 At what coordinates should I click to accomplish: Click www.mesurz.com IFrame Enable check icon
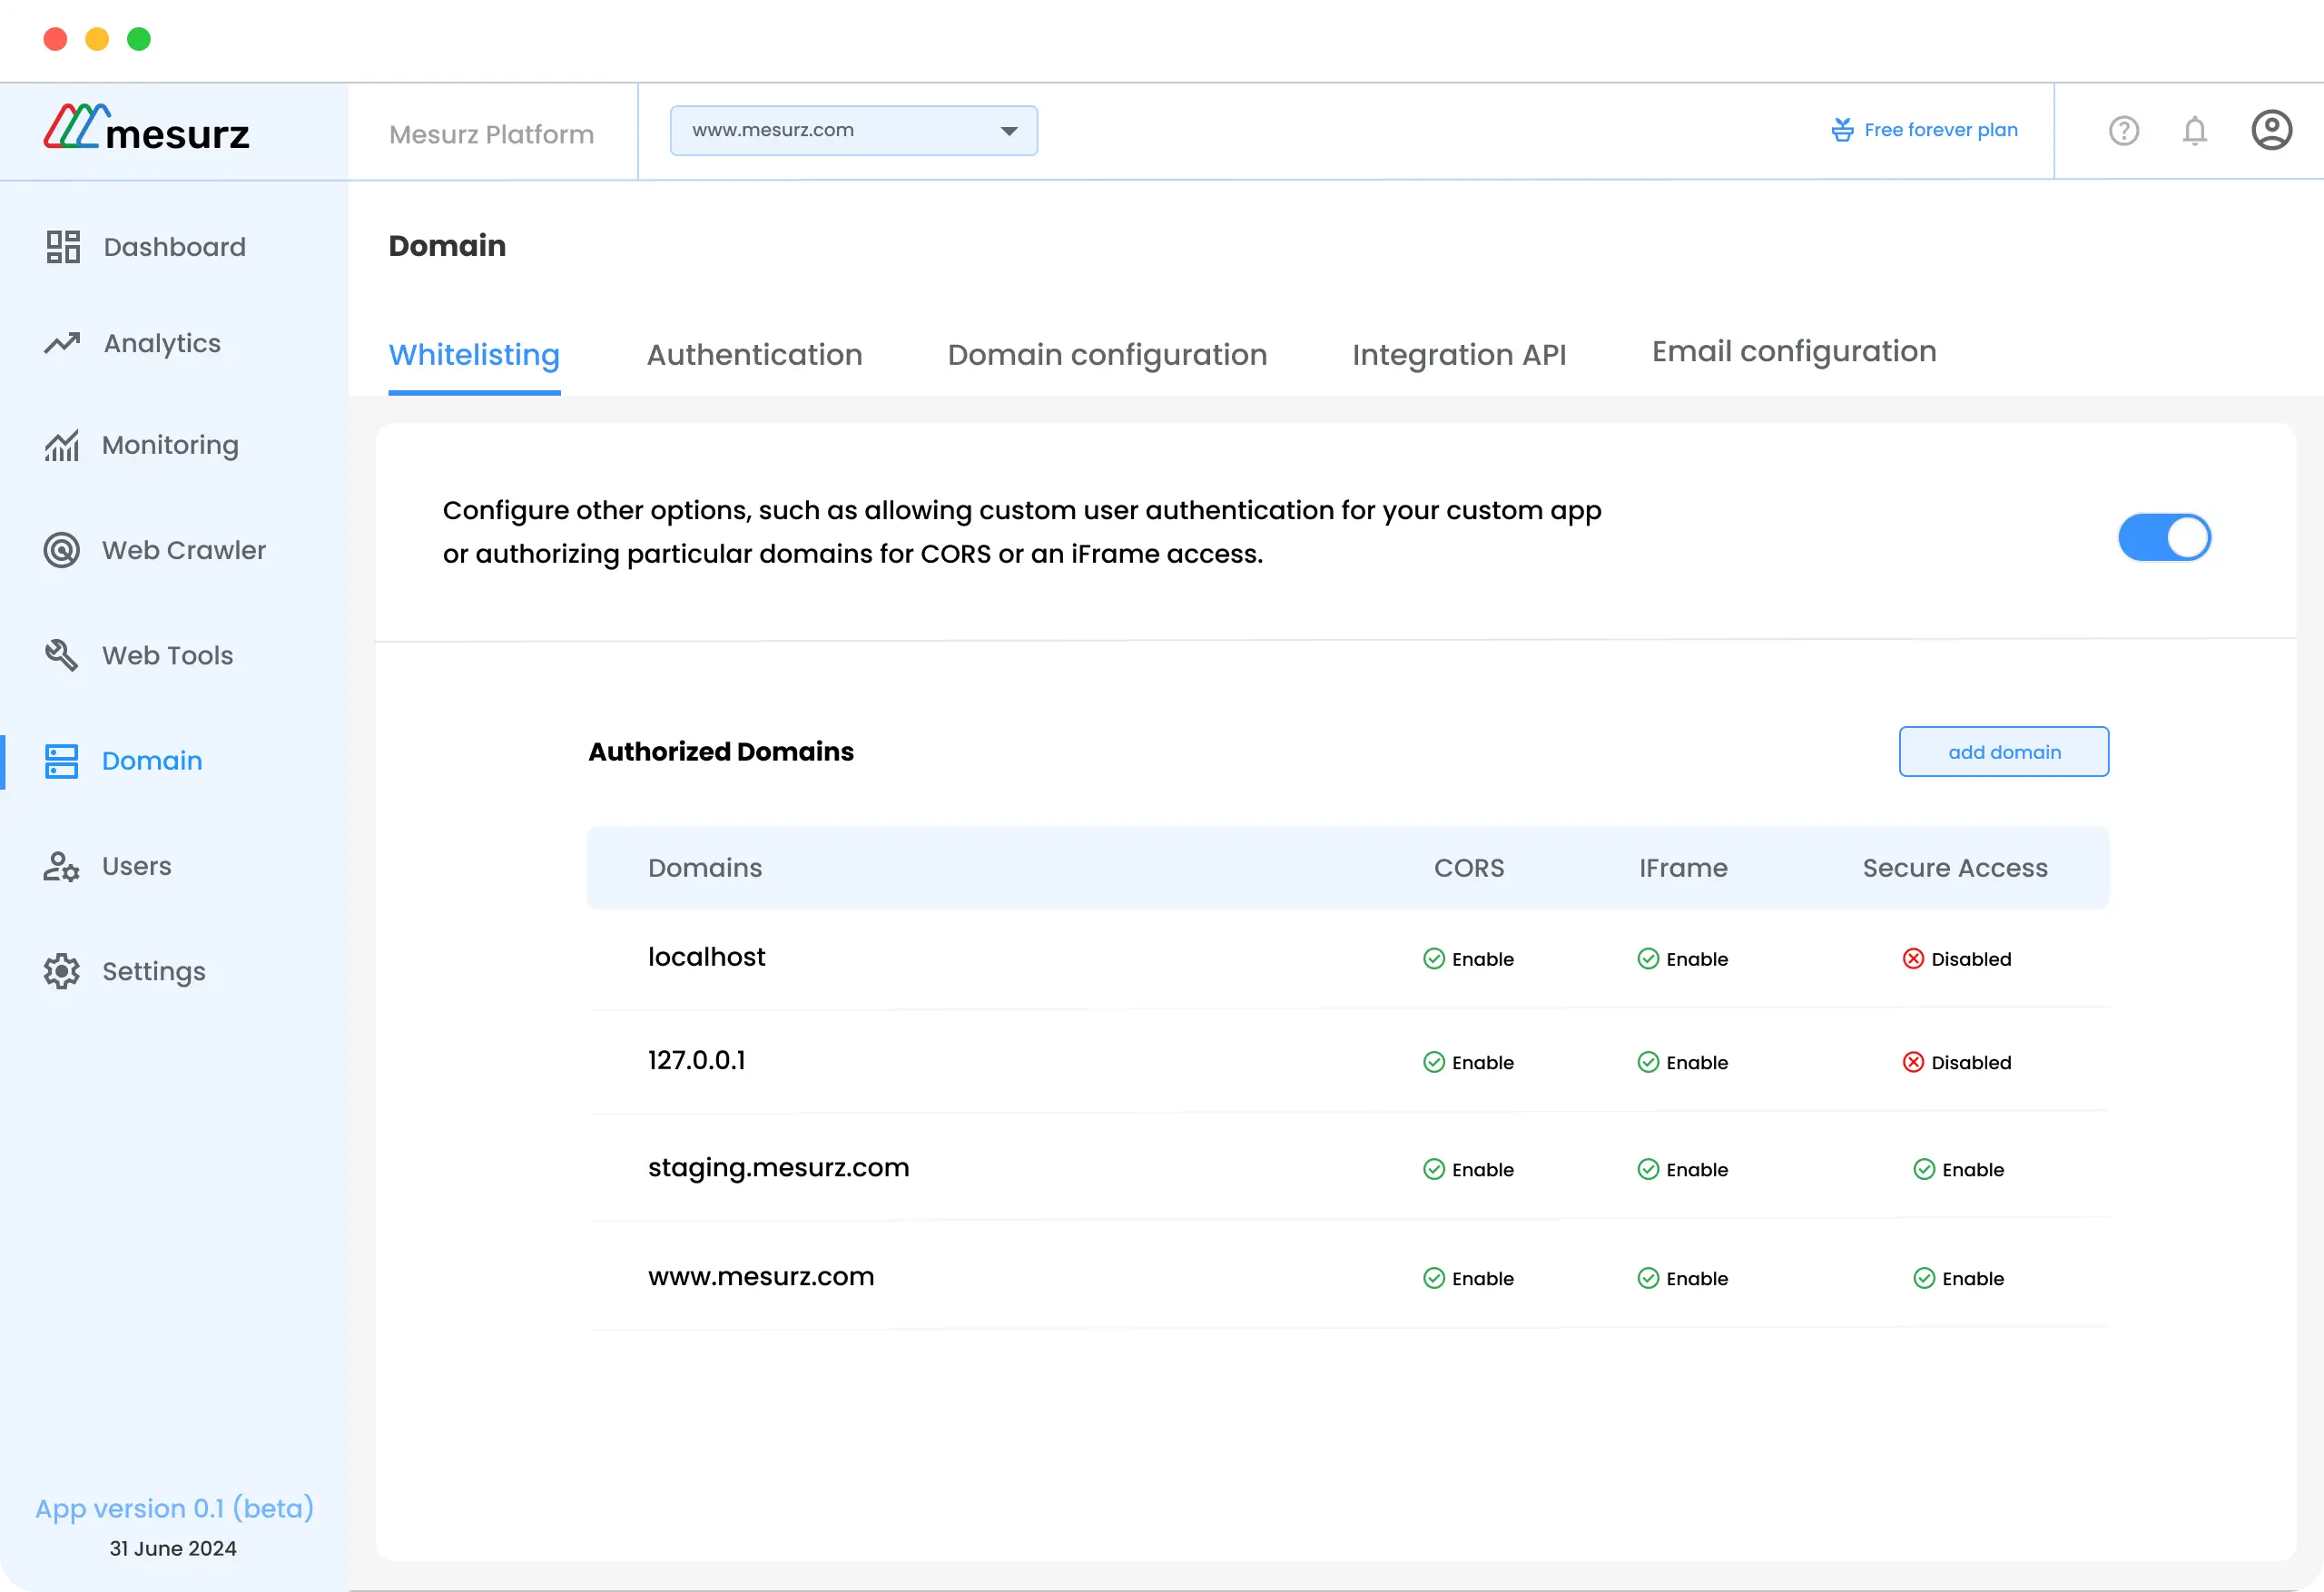tap(1648, 1278)
